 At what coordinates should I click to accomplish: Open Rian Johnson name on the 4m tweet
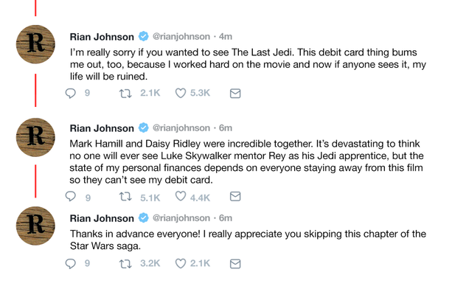coord(102,37)
